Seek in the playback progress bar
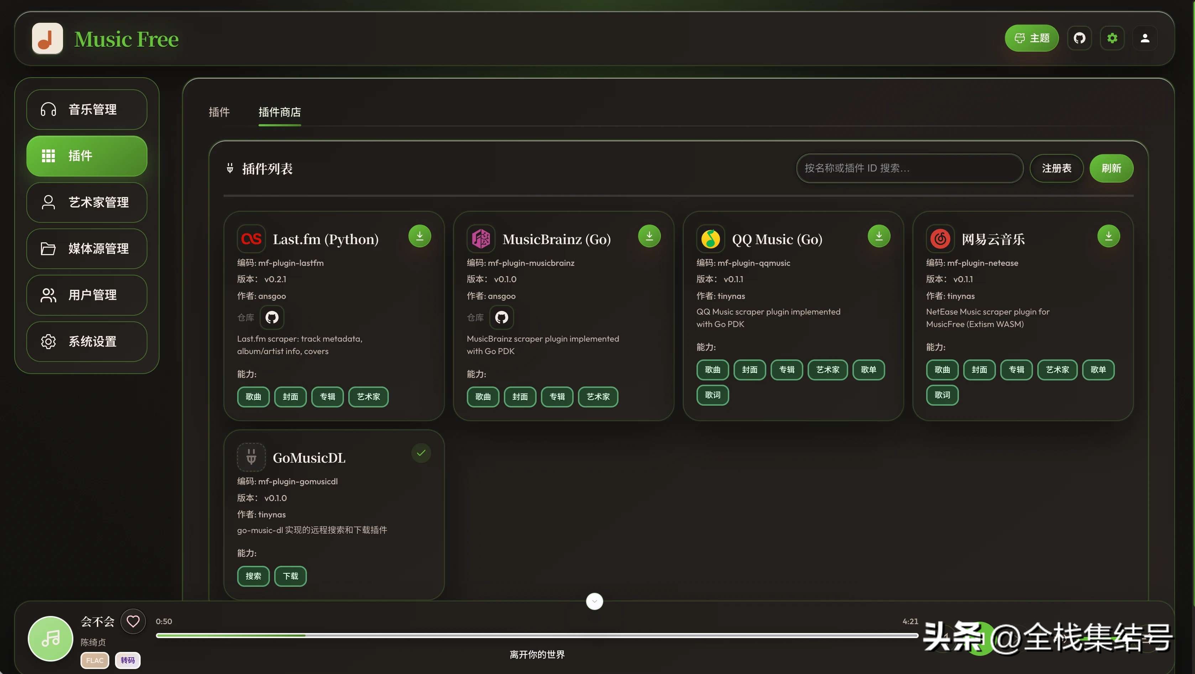Viewport: 1195px width, 674px height. 537,635
